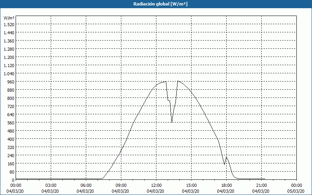The width and height of the screenshot is (312, 195).
Task: Click the 04/03/20 date under 12:00
Action: pos(155,191)
